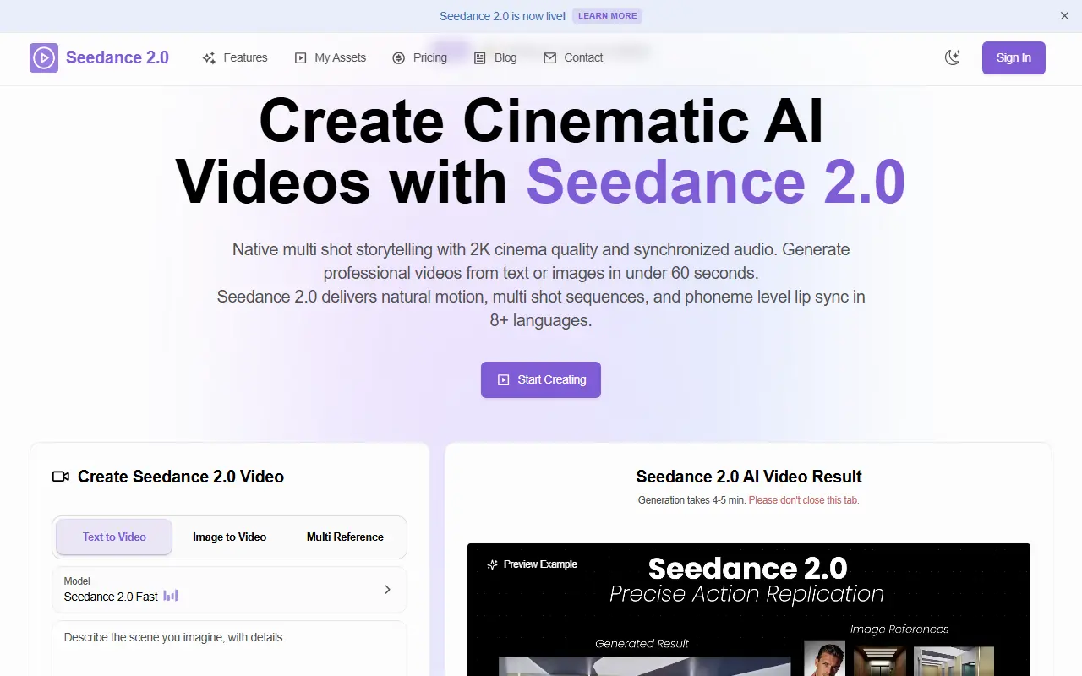Click the Seedance 2.0 play logo icon

click(44, 57)
